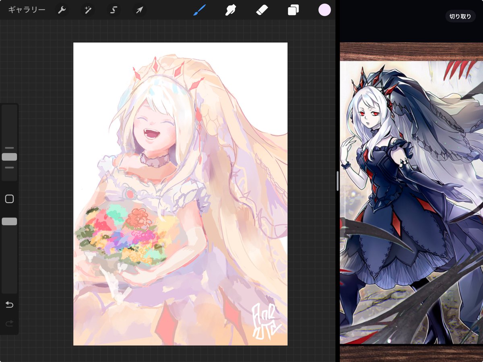Screen dimensions: 483x362
Task: Open the Adjustments magic wand menu
Action: pyautogui.click(x=87, y=10)
